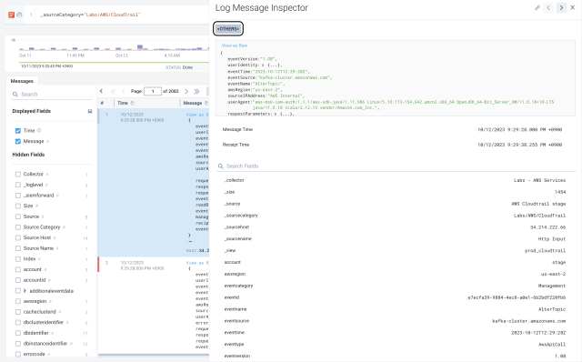Viewport: 582px width, 362px height.
Task: Click the info icon beside the Time field
Action: [x=39, y=130]
